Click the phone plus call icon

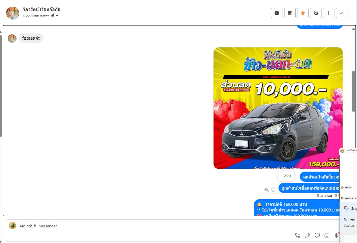(297, 235)
